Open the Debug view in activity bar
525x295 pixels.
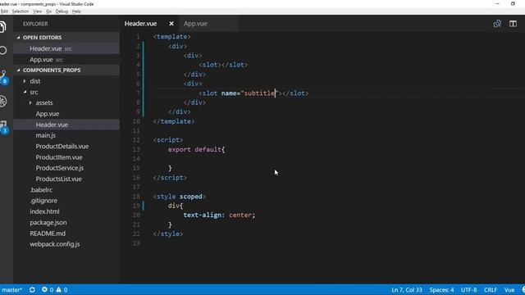(3, 102)
